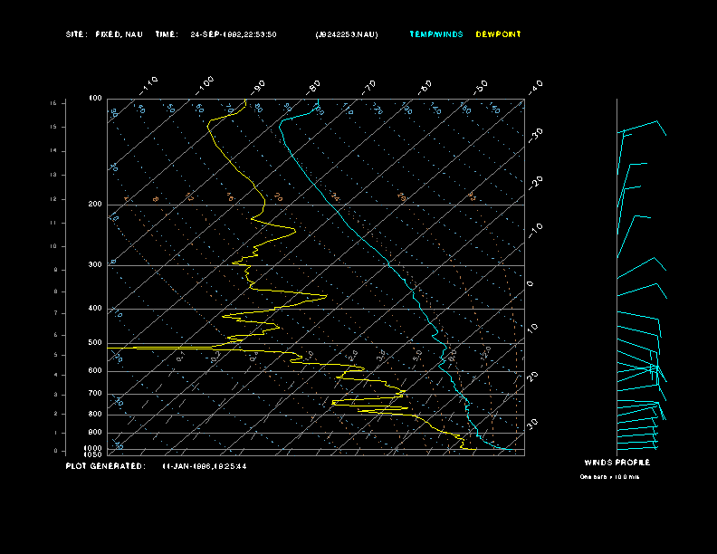The image size is (717, 554).
Task: Click the 'One barb = 10.0 m/s' note
Action: click(609, 477)
